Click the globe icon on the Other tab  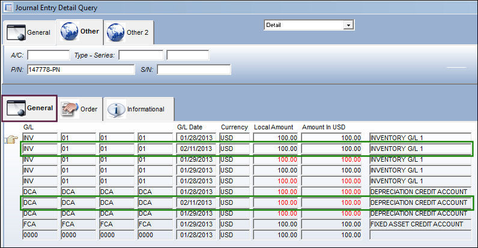click(69, 31)
